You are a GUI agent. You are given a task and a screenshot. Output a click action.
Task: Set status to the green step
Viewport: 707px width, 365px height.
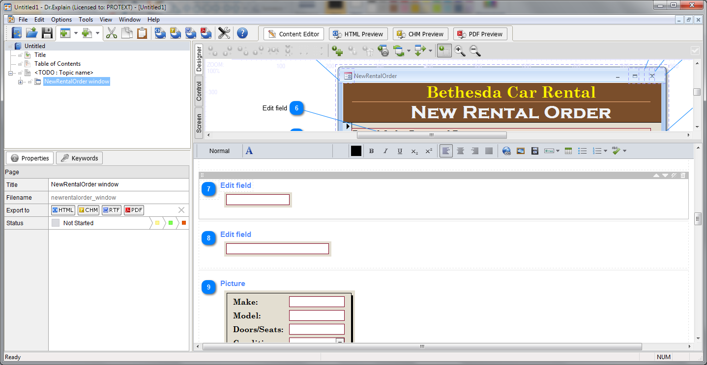pyautogui.click(x=171, y=223)
